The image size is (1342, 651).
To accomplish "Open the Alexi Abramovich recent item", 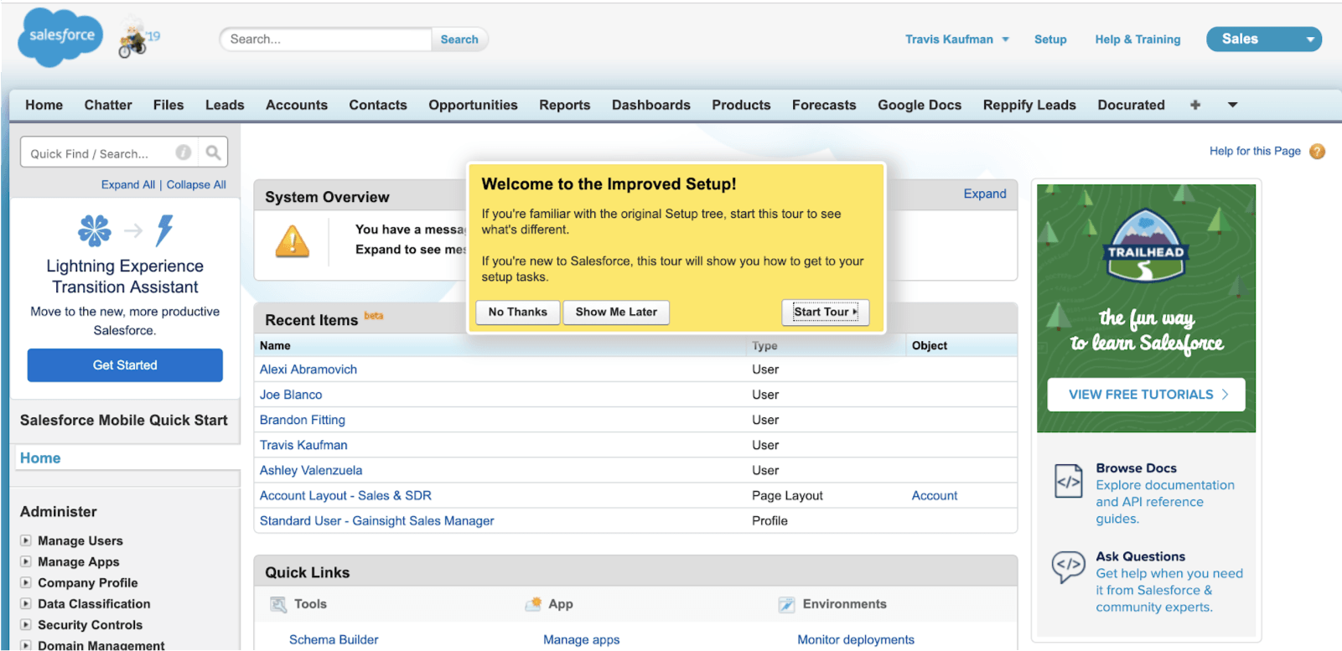I will (308, 369).
